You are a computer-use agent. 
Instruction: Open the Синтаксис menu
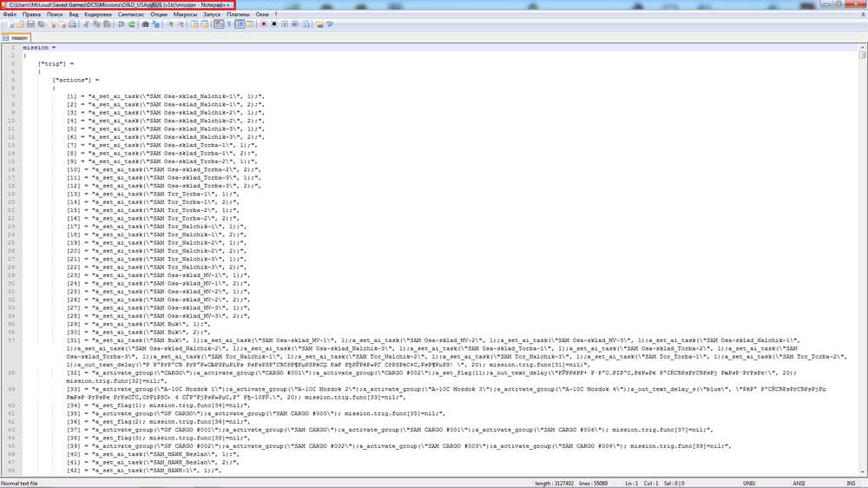coord(131,15)
